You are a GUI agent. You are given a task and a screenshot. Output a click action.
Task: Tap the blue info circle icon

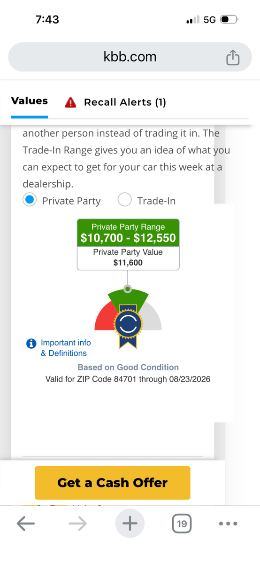click(31, 344)
